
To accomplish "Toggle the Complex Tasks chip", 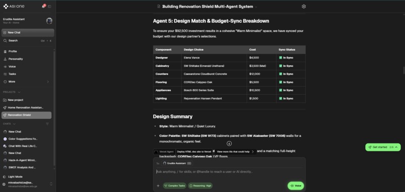I will click(x=174, y=186).
